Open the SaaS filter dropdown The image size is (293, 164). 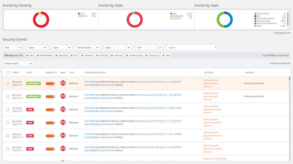coord(118,48)
